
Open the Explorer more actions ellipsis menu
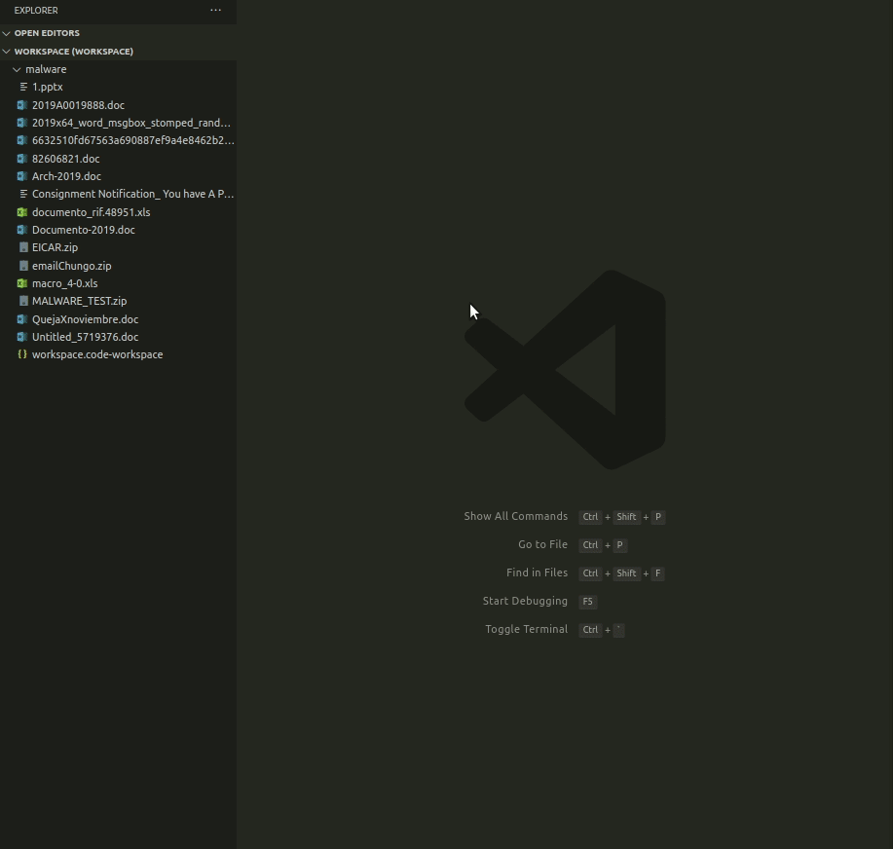coord(215,11)
